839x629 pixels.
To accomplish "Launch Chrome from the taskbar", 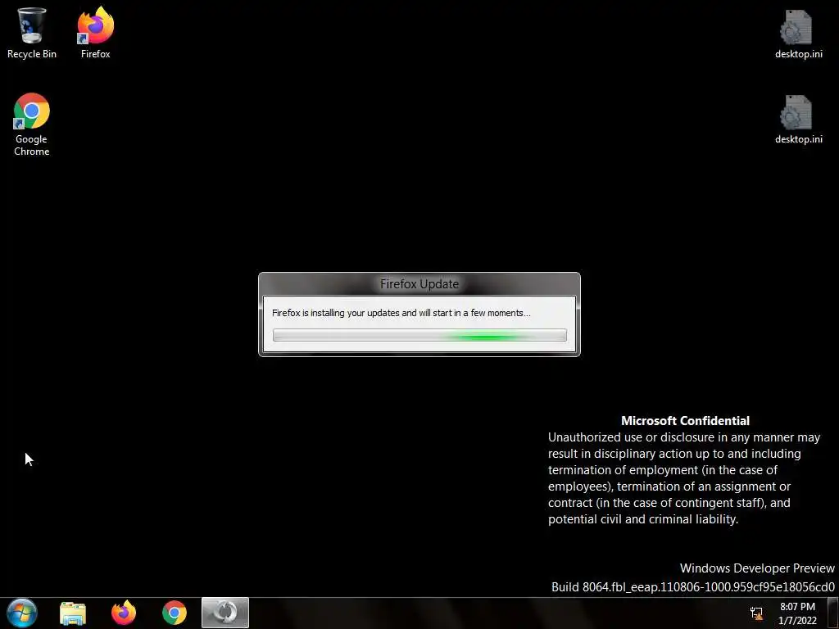I will [175, 613].
